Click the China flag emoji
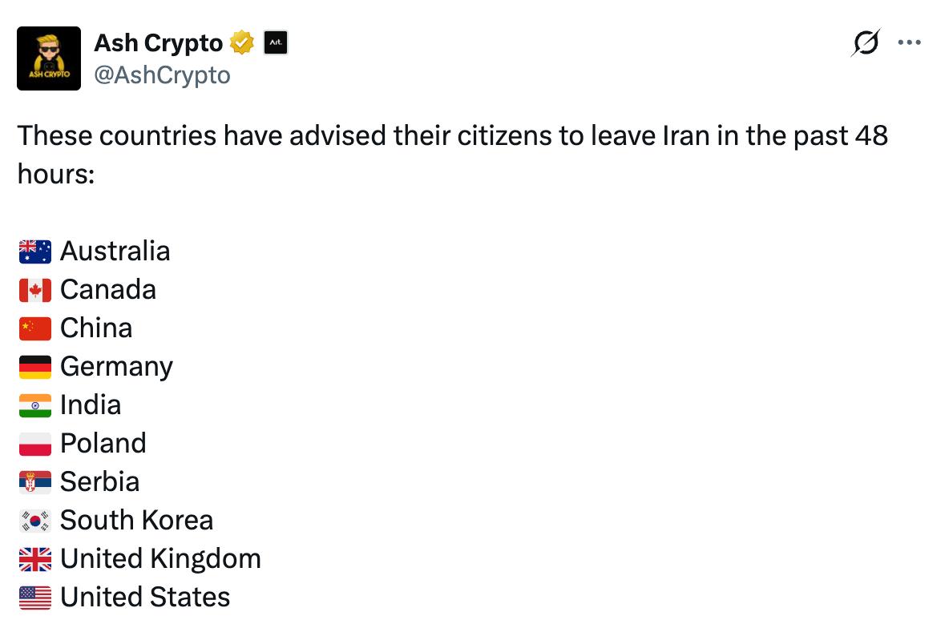The width and height of the screenshot is (945, 636). click(35, 328)
